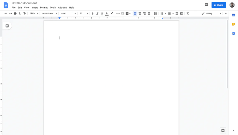Open the comment history speech bubble
This screenshot has width=238, height=135.
[206, 5]
